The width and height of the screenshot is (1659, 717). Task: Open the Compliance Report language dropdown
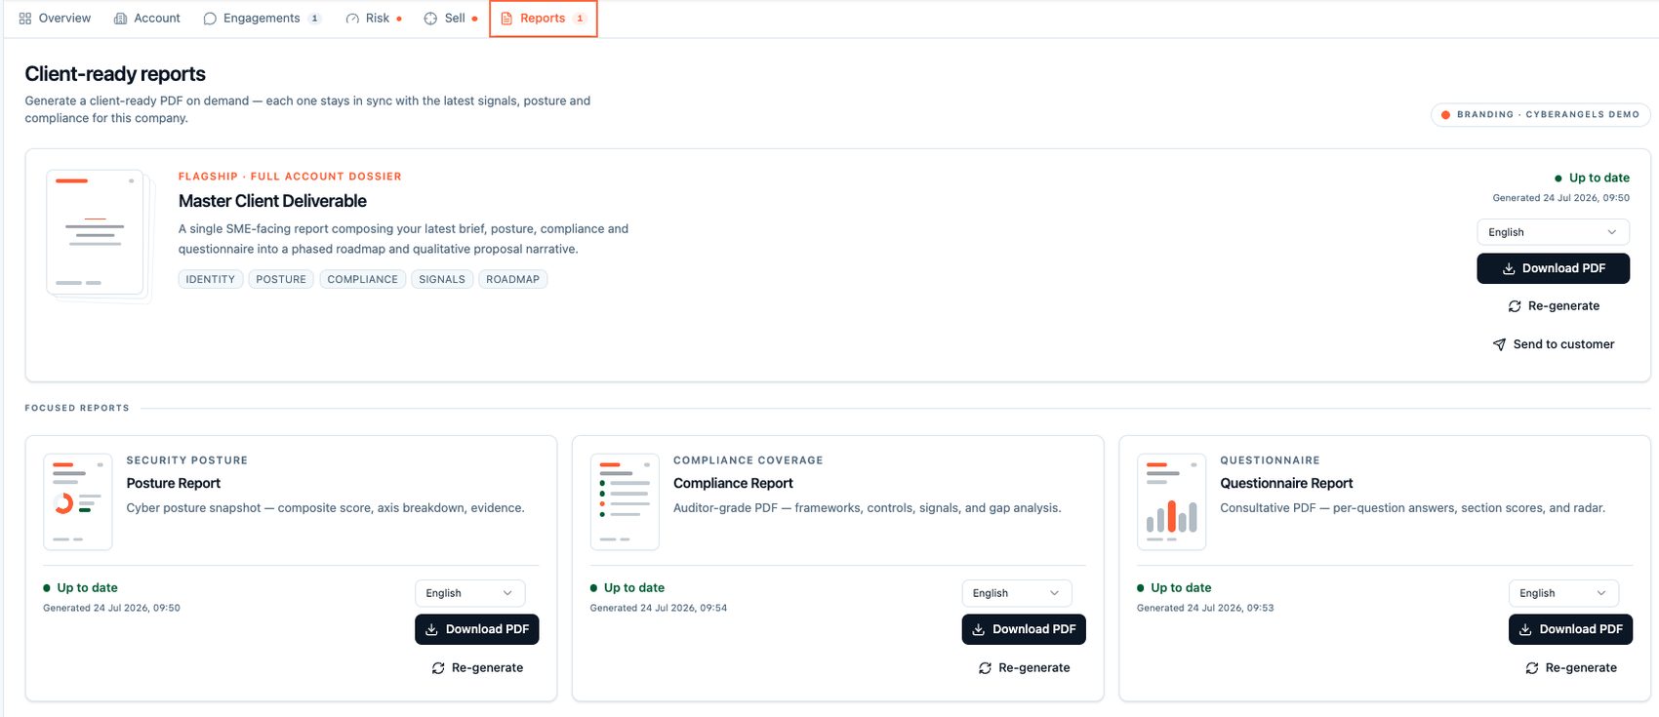pyautogui.click(x=1016, y=593)
